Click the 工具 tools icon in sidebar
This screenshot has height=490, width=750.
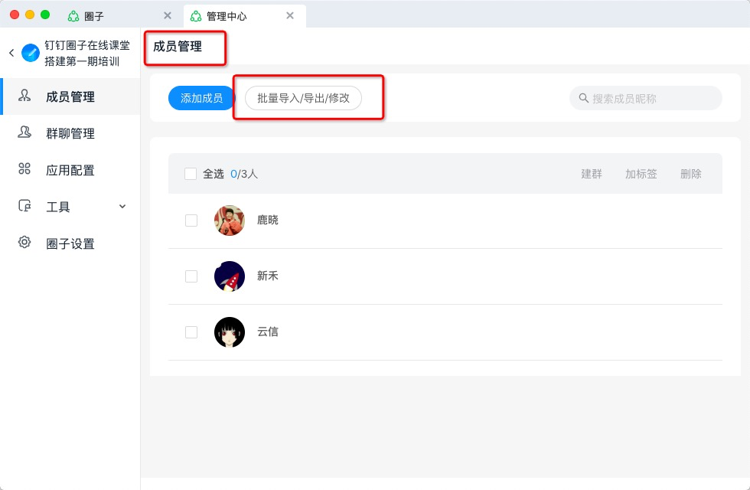[x=24, y=206]
